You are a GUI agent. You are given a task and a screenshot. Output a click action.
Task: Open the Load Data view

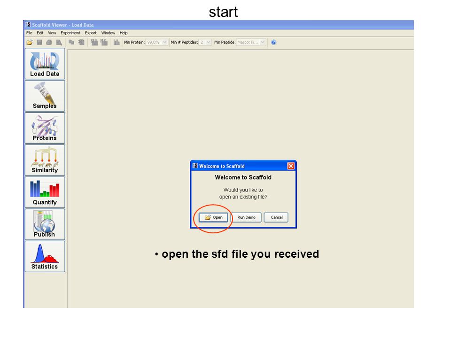point(45,63)
